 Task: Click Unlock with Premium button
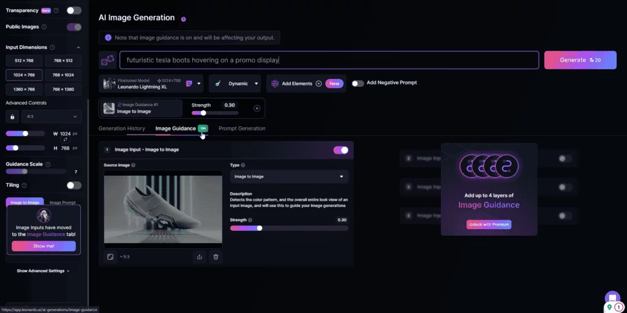tap(489, 225)
